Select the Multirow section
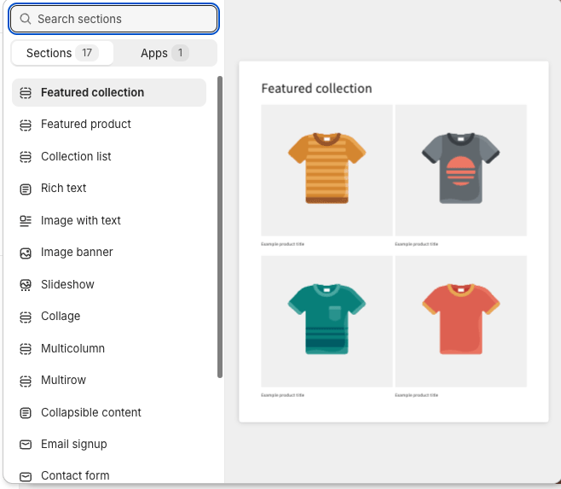The image size is (561, 489). pyautogui.click(x=109, y=380)
